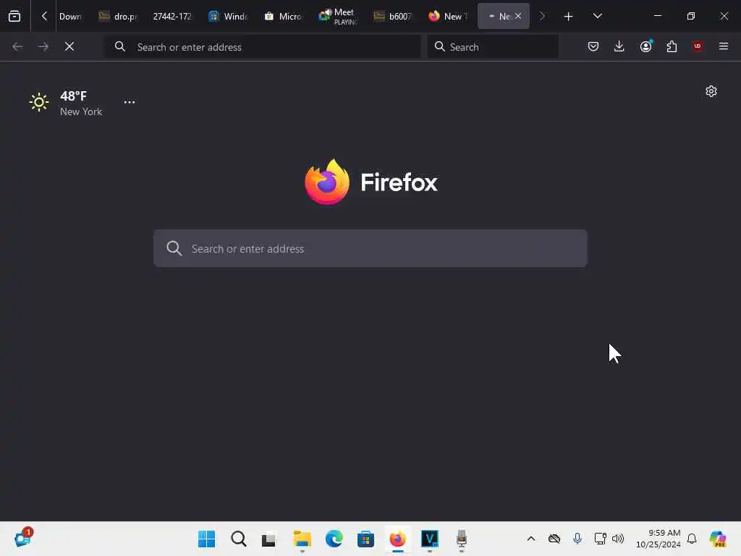Close the current active tab
Image resolution: width=741 pixels, height=556 pixels.
point(518,16)
